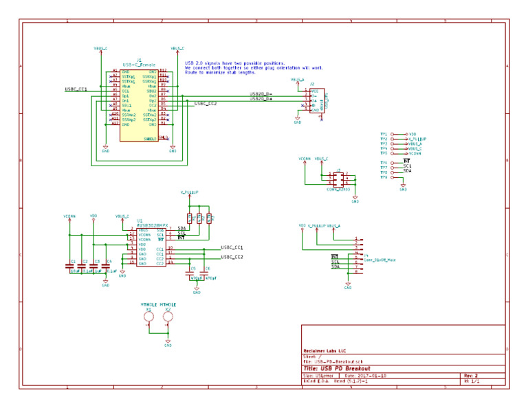Click the VBUS_A power symbol above J2
The image size is (528, 408).
point(298,80)
